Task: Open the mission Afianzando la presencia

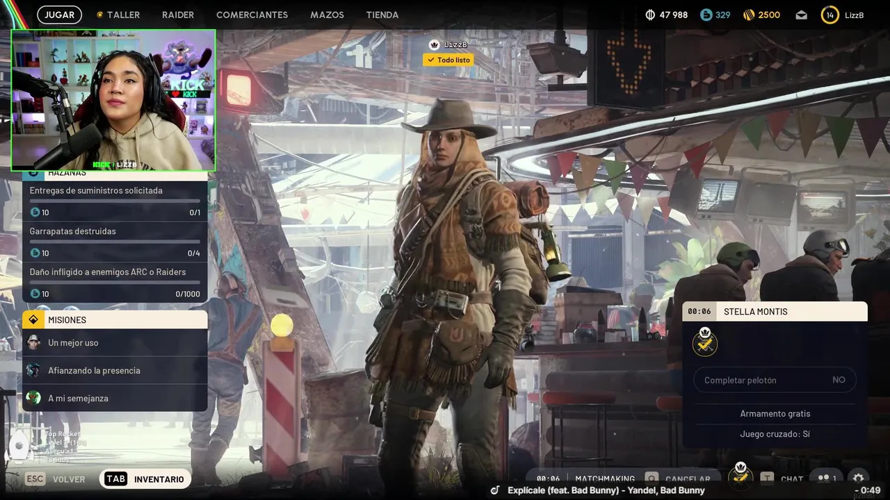Action: (115, 370)
